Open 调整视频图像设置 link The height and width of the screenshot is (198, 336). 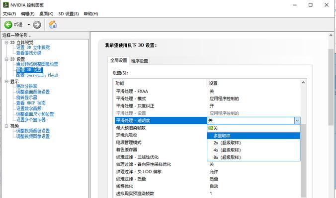(x=33, y=136)
